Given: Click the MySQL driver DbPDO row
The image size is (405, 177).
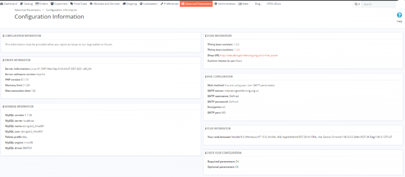Looking at the screenshot, I should pos(19,148).
